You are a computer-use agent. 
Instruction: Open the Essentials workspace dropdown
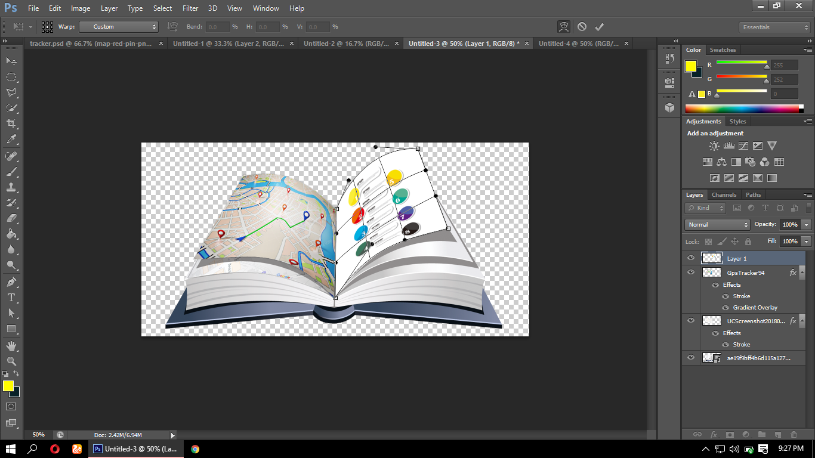774,27
